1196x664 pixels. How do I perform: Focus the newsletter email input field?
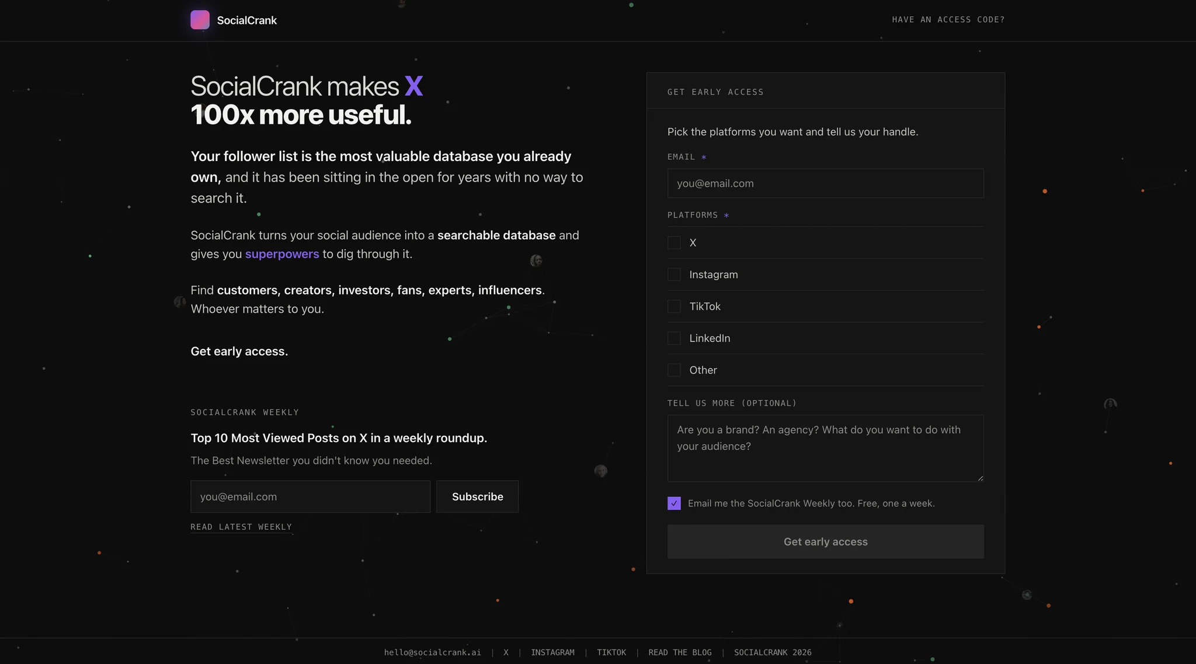(x=310, y=497)
